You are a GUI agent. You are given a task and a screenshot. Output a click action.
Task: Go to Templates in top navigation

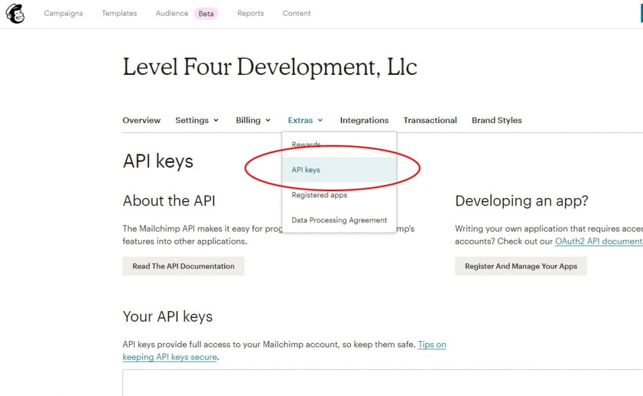(119, 13)
